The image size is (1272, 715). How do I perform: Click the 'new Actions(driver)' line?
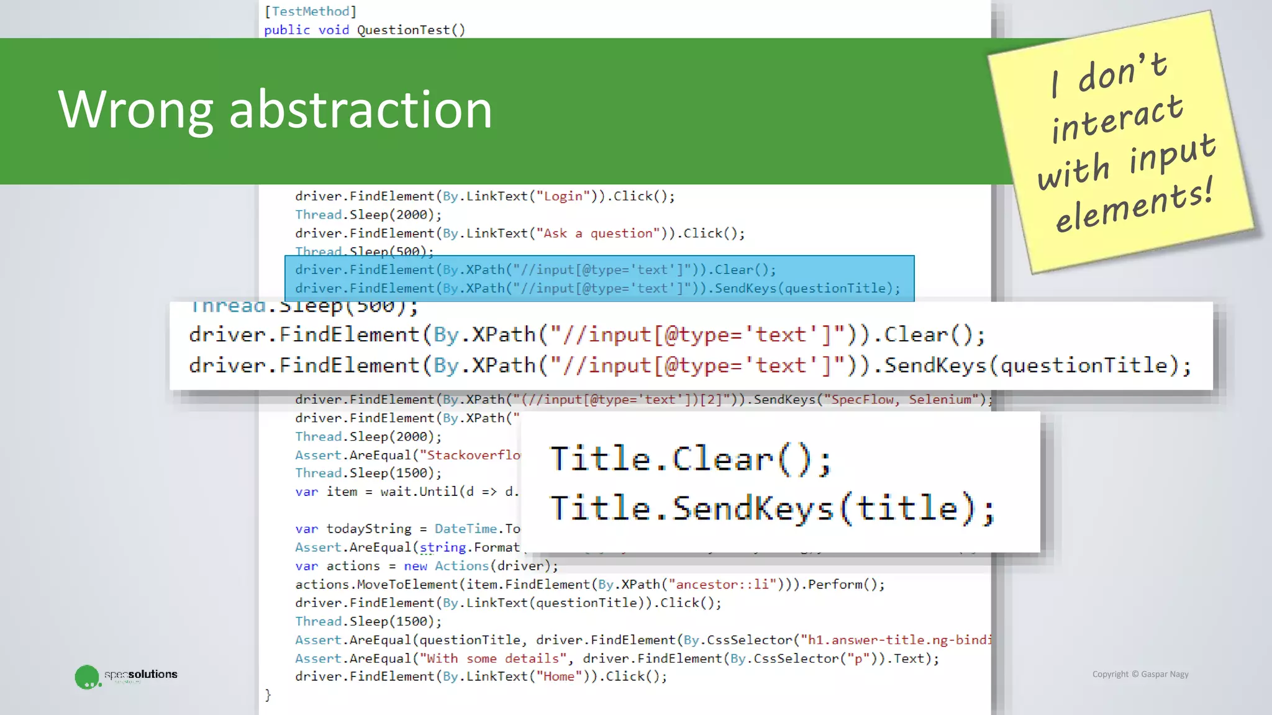426,566
